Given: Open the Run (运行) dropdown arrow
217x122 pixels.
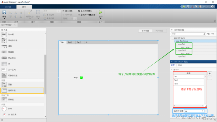Looking at the screenshot, I should (x=101, y=19).
